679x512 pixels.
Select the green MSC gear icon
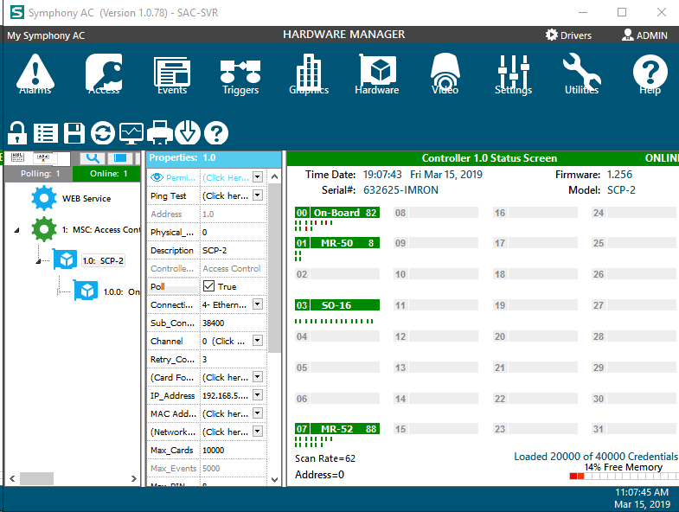click(x=44, y=229)
